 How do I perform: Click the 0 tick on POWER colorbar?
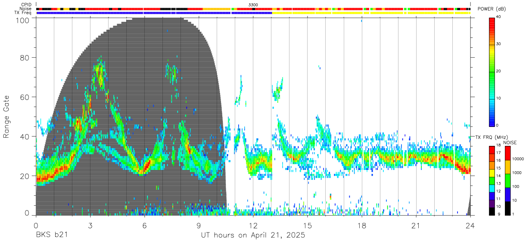pyautogui.click(x=498, y=125)
